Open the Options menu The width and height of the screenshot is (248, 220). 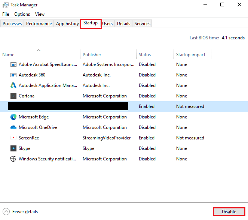coord(22,14)
